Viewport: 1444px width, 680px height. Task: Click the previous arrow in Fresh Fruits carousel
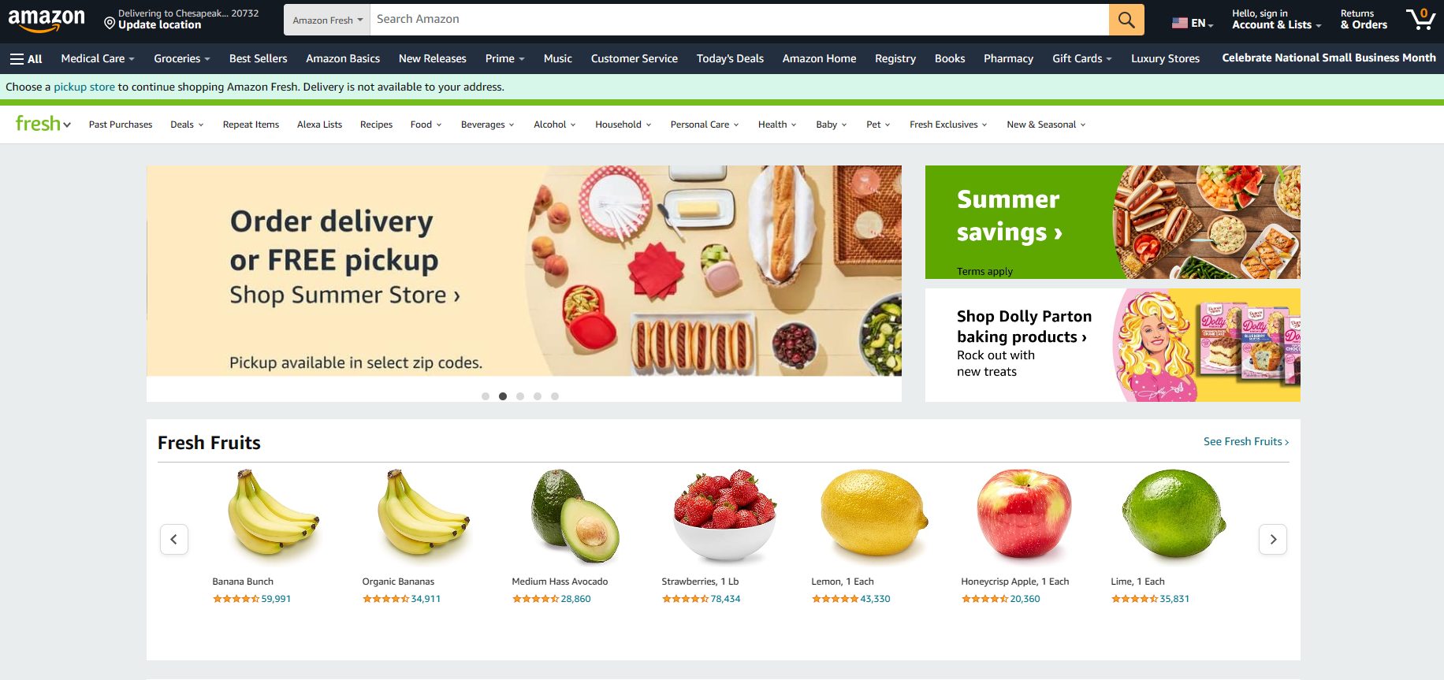(x=174, y=540)
